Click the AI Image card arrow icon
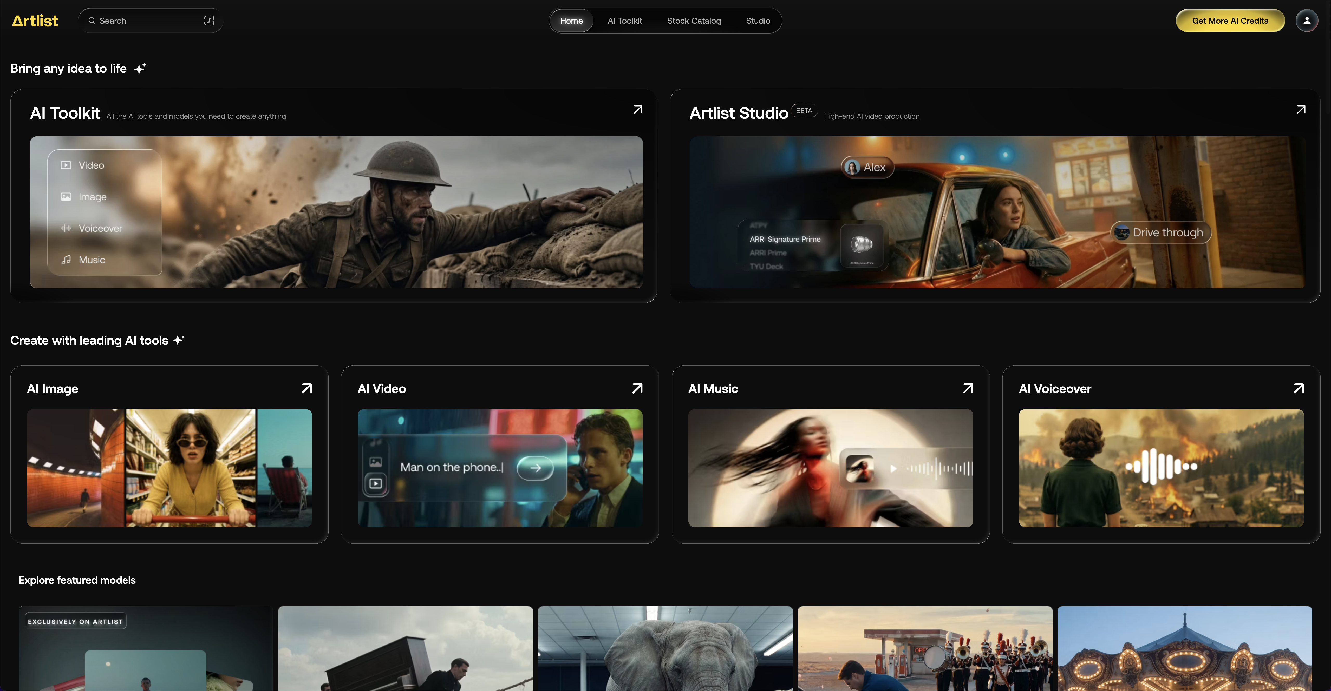1331x691 pixels. pos(307,388)
